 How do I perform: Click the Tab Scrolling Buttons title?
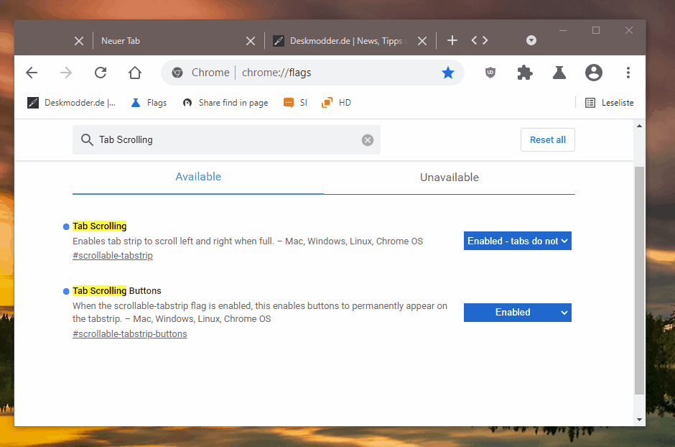(x=116, y=290)
